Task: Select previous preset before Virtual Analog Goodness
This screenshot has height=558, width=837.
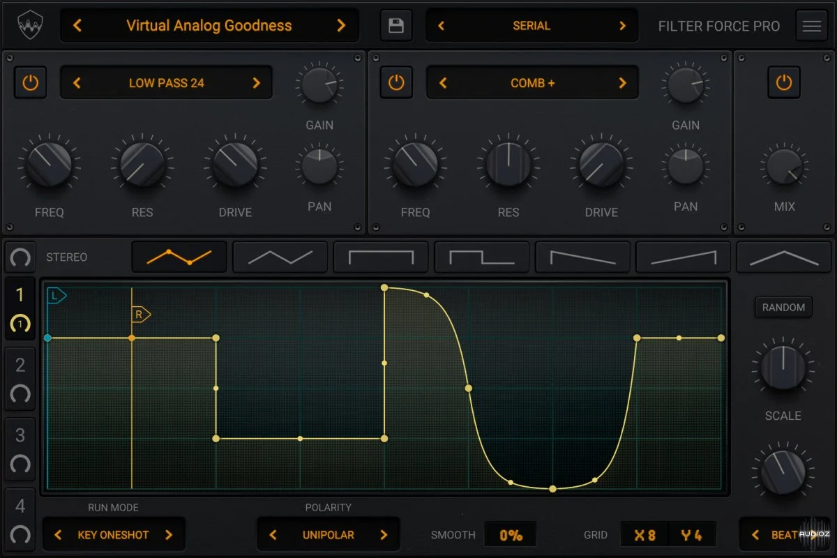Action: click(77, 26)
